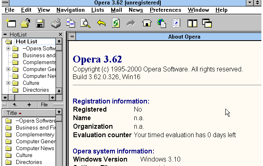Click the hotlist document toolbar icon
The height and width of the screenshot is (166, 263).
(176, 23)
